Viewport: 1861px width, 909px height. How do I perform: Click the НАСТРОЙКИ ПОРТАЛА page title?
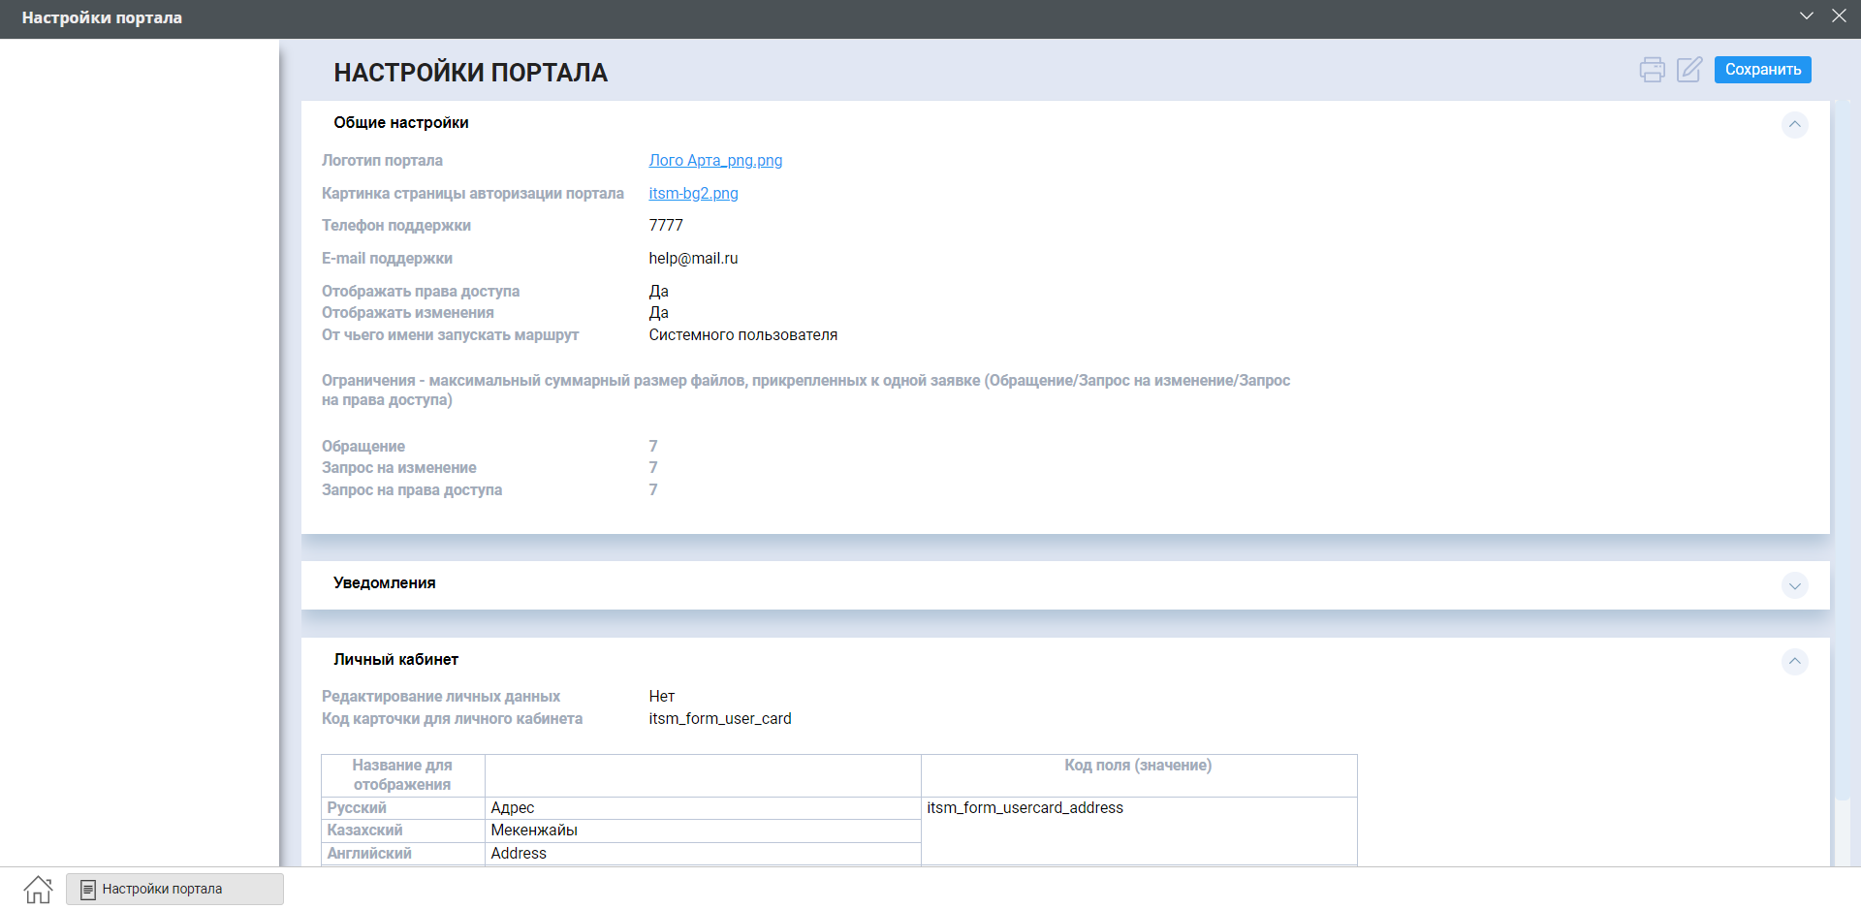pos(470,73)
